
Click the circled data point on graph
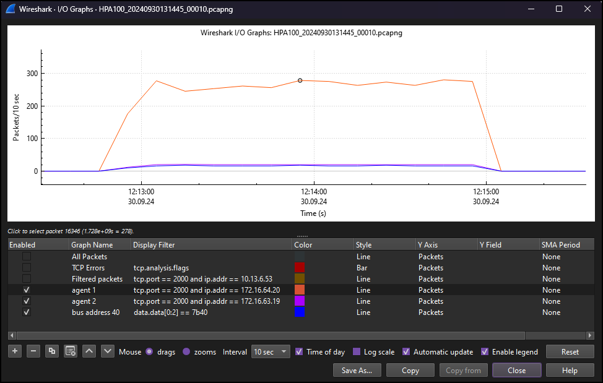pyautogui.click(x=300, y=80)
